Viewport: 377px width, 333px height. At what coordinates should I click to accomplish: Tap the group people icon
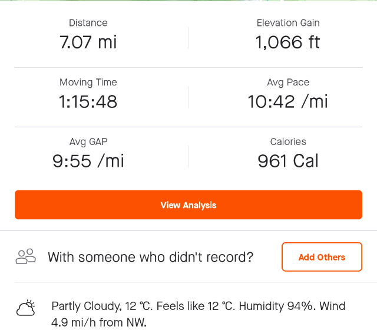26,256
